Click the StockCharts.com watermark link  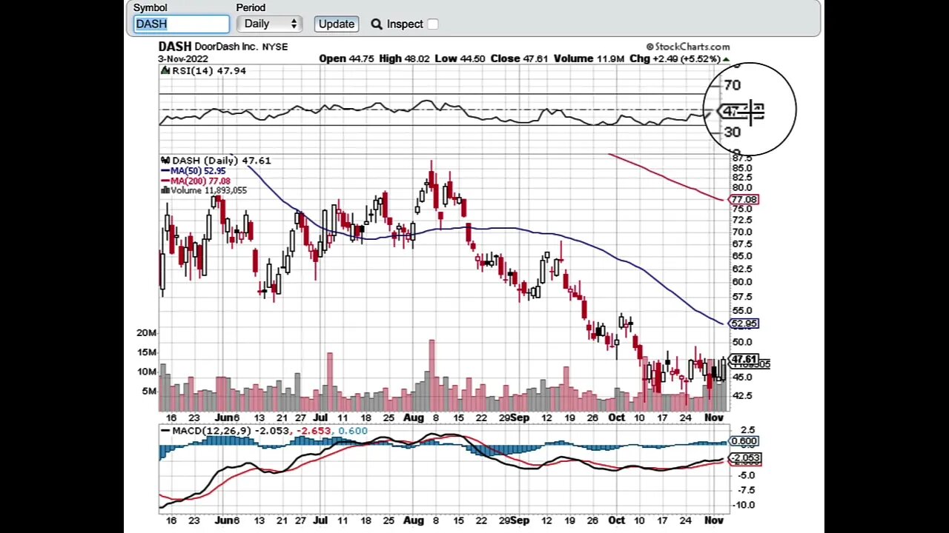click(x=687, y=47)
